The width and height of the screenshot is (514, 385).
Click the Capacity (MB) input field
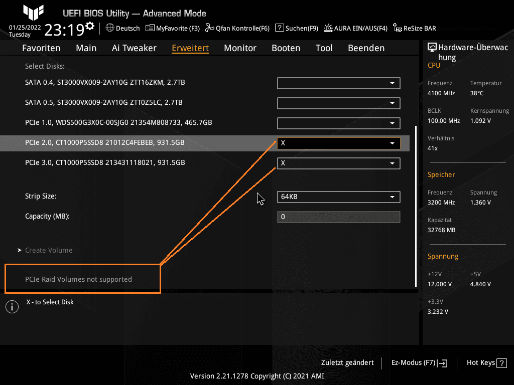tap(339, 217)
